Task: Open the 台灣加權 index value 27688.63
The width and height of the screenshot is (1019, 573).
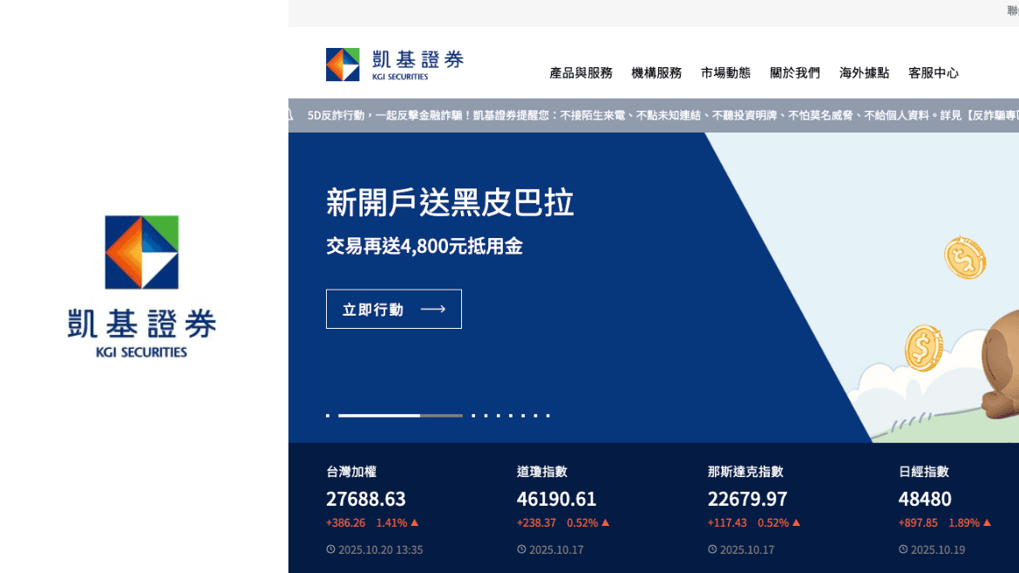Action: 366,499
